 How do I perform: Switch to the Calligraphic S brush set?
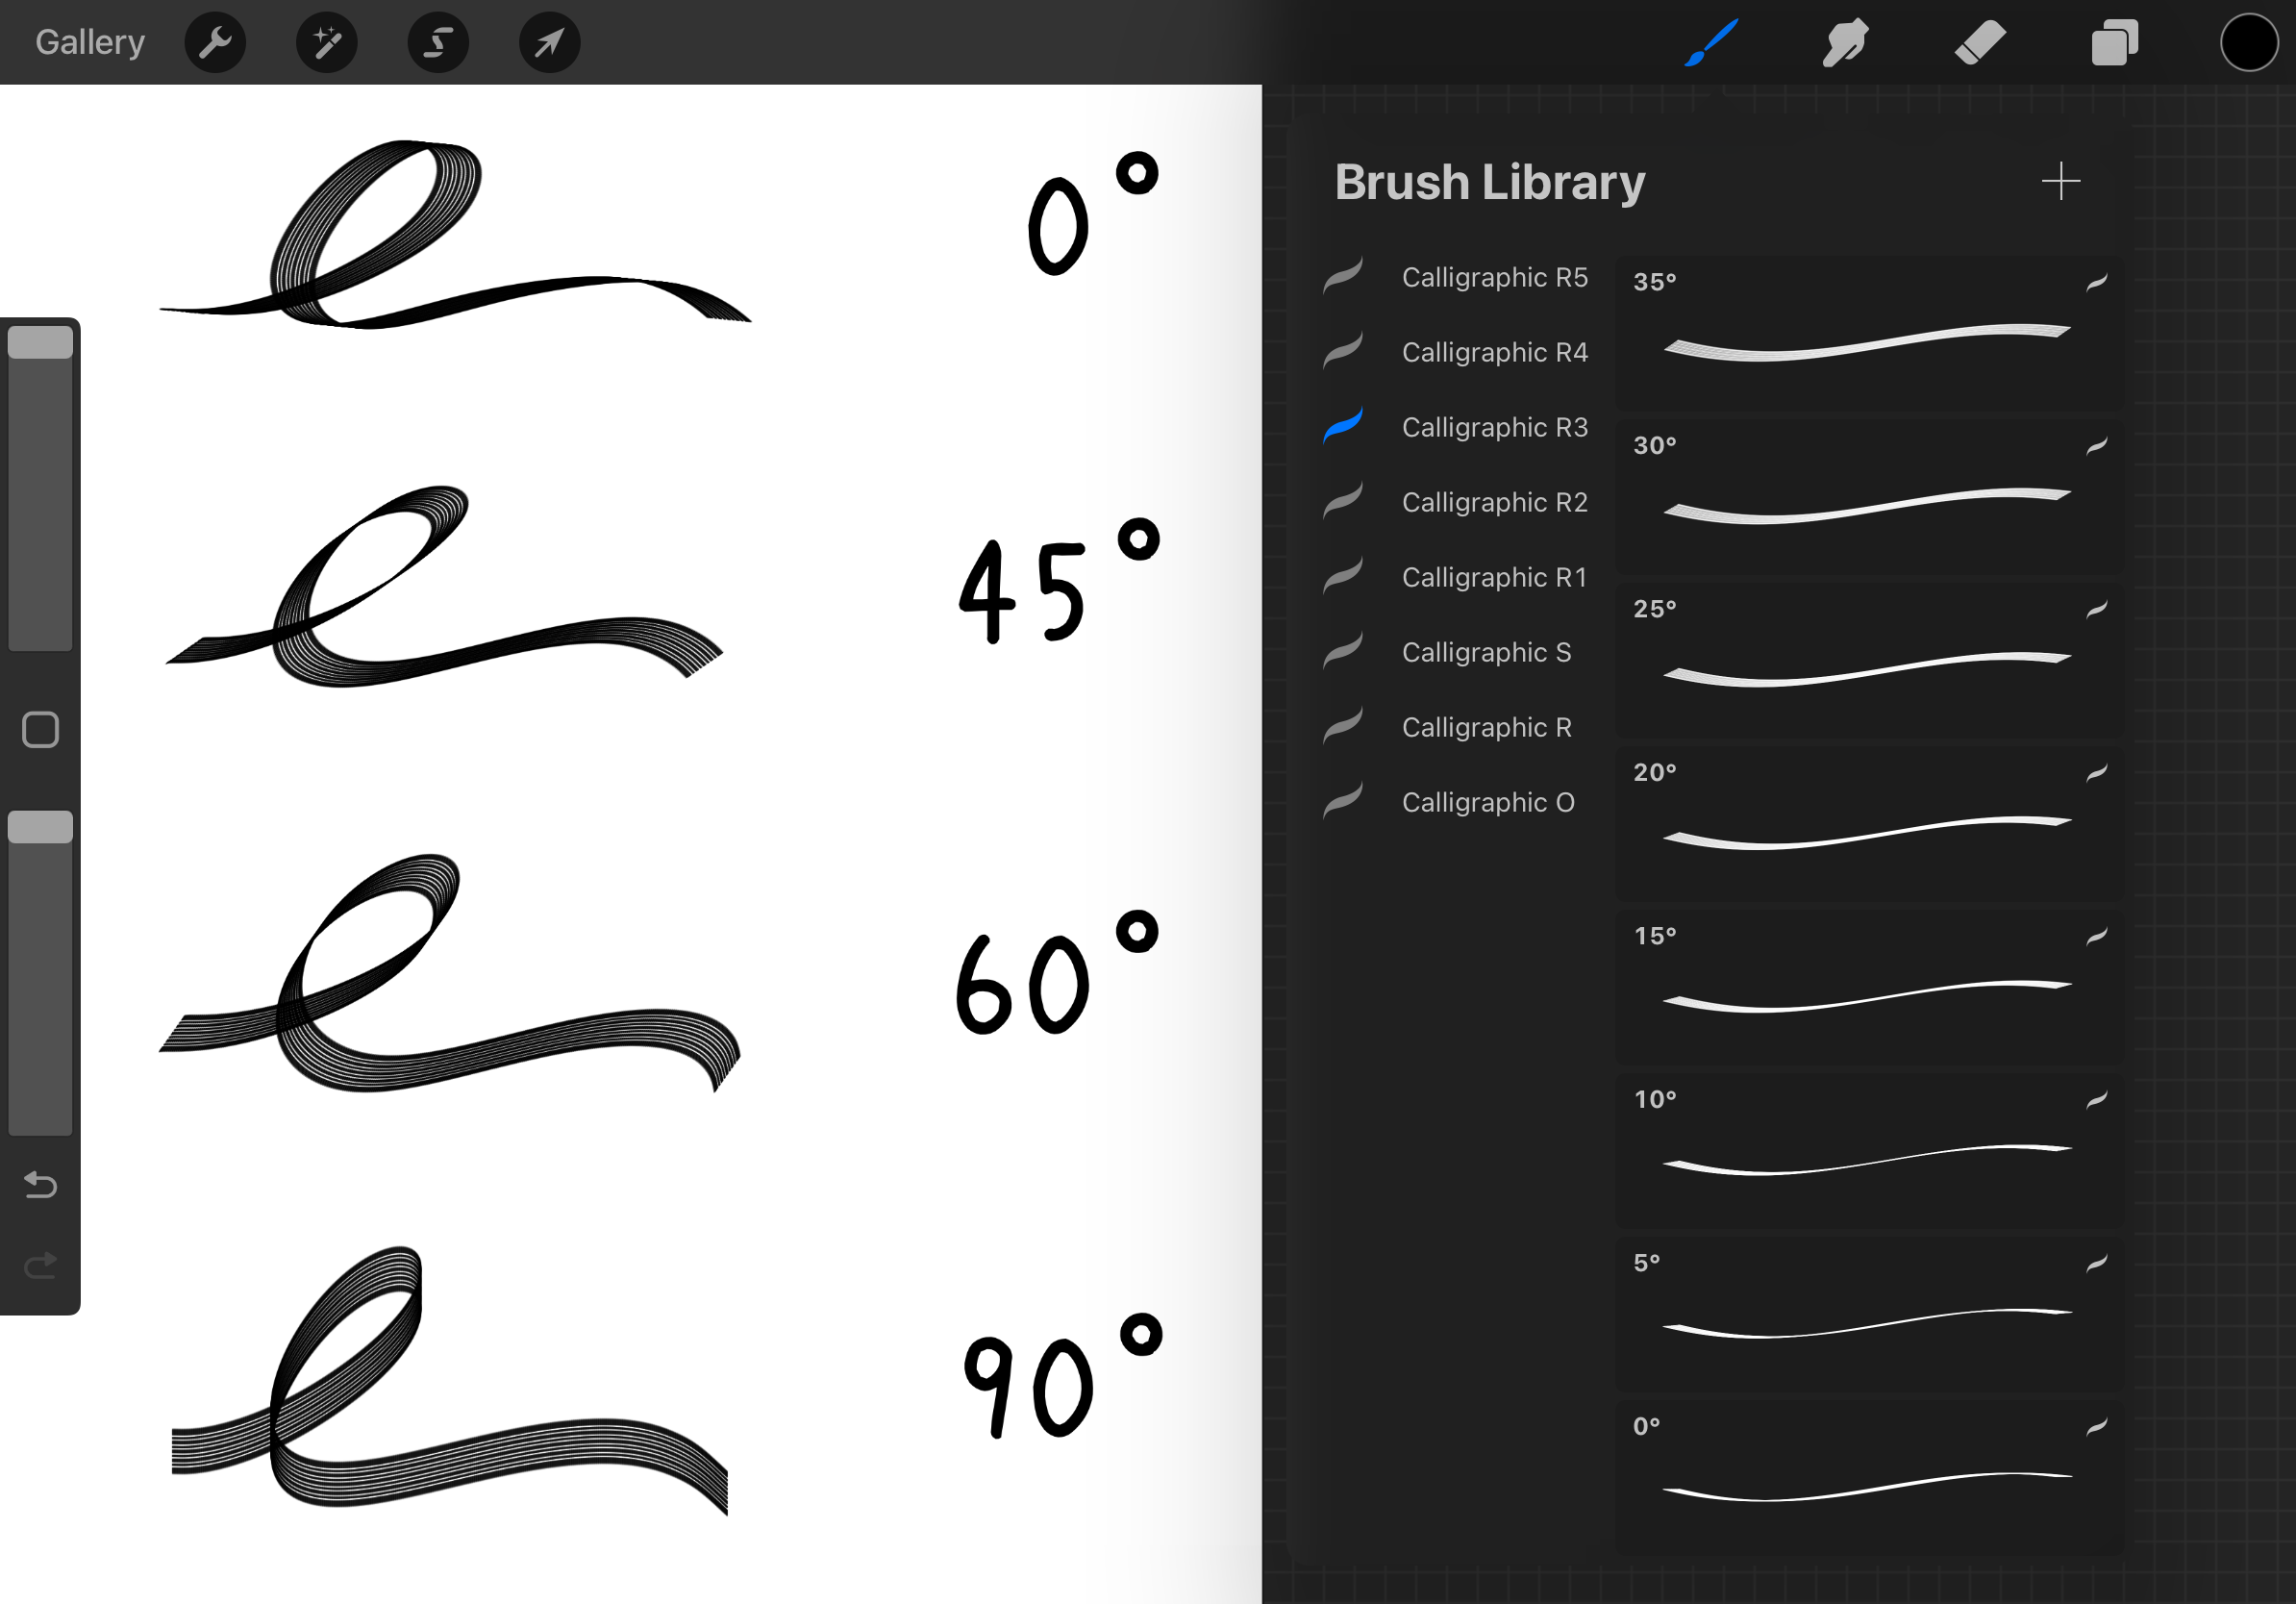pyautogui.click(x=1486, y=652)
